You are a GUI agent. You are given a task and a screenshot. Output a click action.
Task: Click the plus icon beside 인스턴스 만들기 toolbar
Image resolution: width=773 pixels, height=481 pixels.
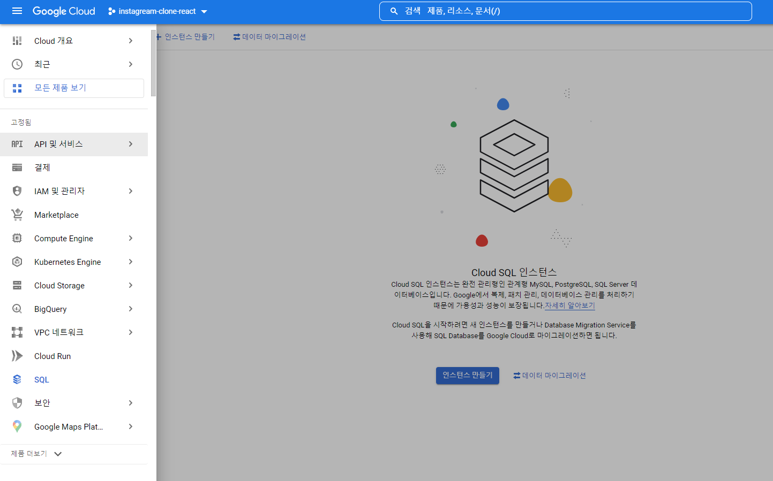point(159,37)
